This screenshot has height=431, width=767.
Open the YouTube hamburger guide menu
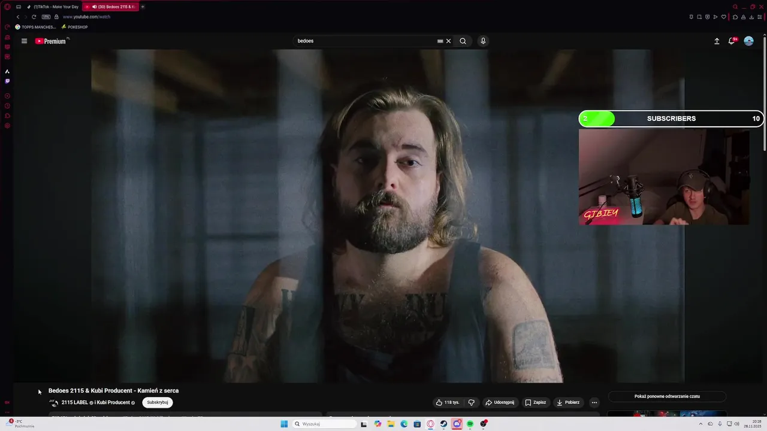[x=24, y=41]
